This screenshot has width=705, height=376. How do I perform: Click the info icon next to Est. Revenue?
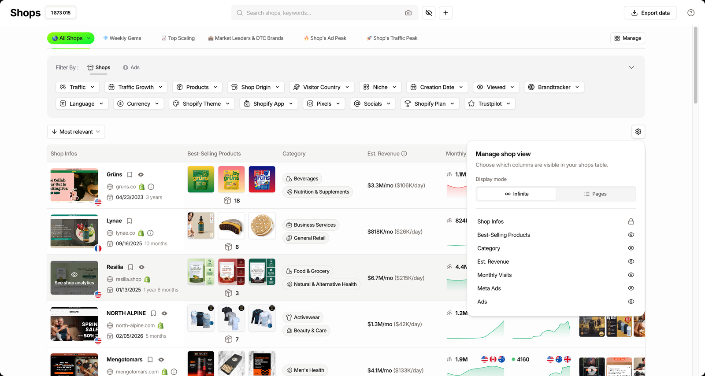coord(404,154)
